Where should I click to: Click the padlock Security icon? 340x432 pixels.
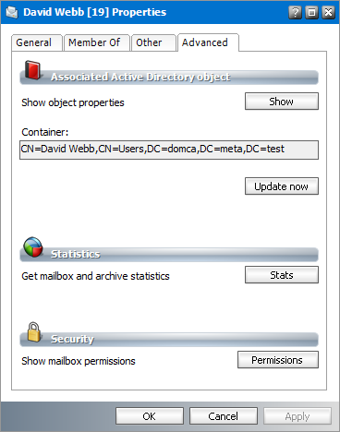[34, 331]
